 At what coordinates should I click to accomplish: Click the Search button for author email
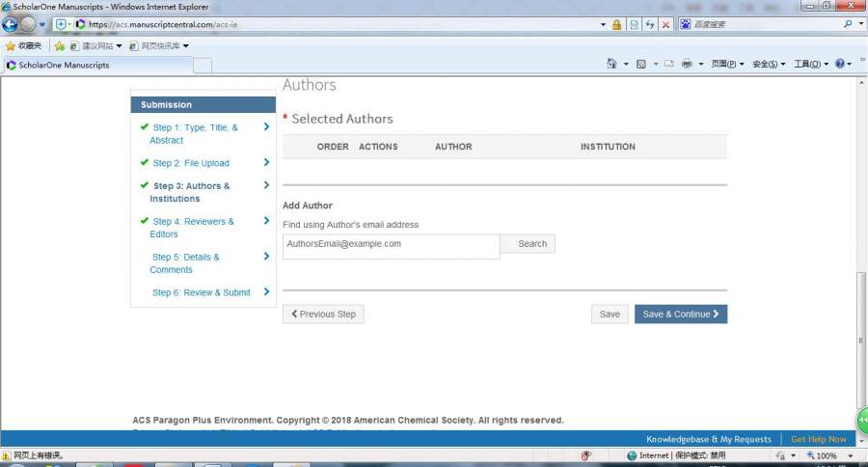click(x=528, y=244)
